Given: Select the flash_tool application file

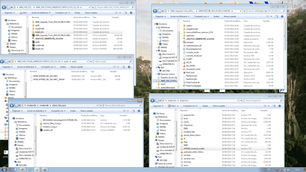Looking at the screenshot, I should coord(190,72).
